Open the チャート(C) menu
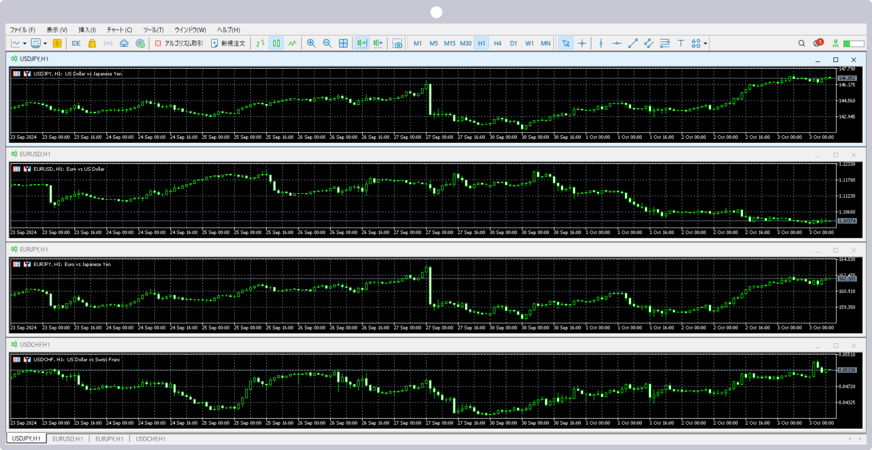The width and height of the screenshot is (872, 450). tap(119, 30)
